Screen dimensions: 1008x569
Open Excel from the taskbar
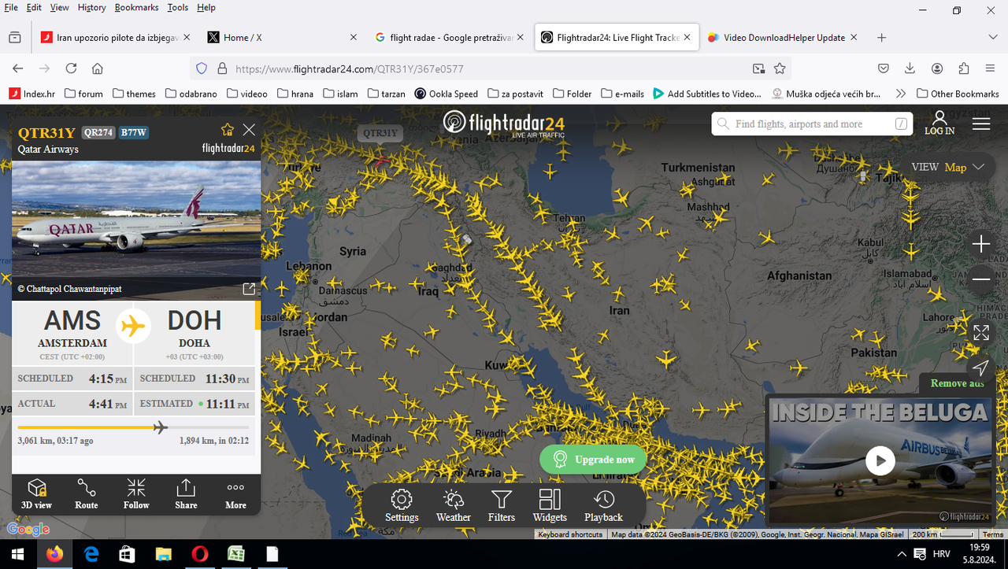tap(235, 554)
